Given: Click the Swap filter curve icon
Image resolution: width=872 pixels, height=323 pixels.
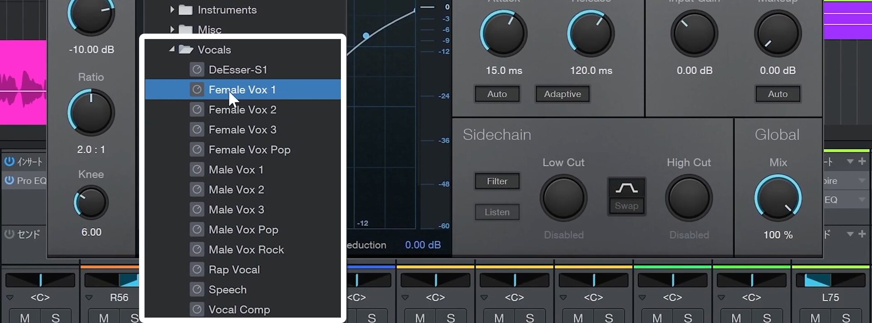Looking at the screenshot, I should click(x=626, y=188).
